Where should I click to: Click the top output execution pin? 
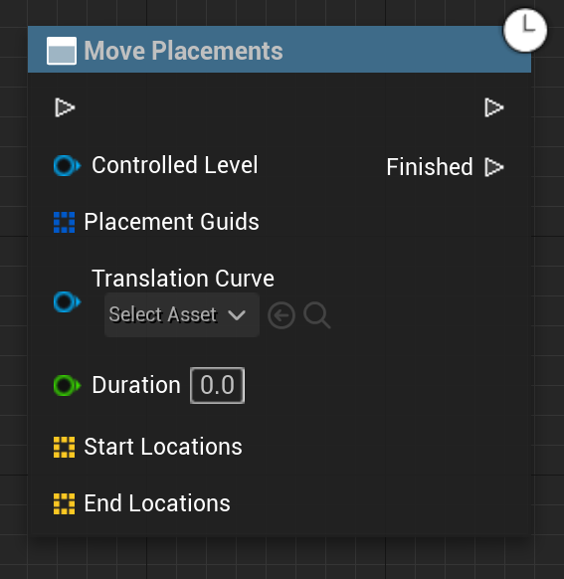[x=493, y=107]
